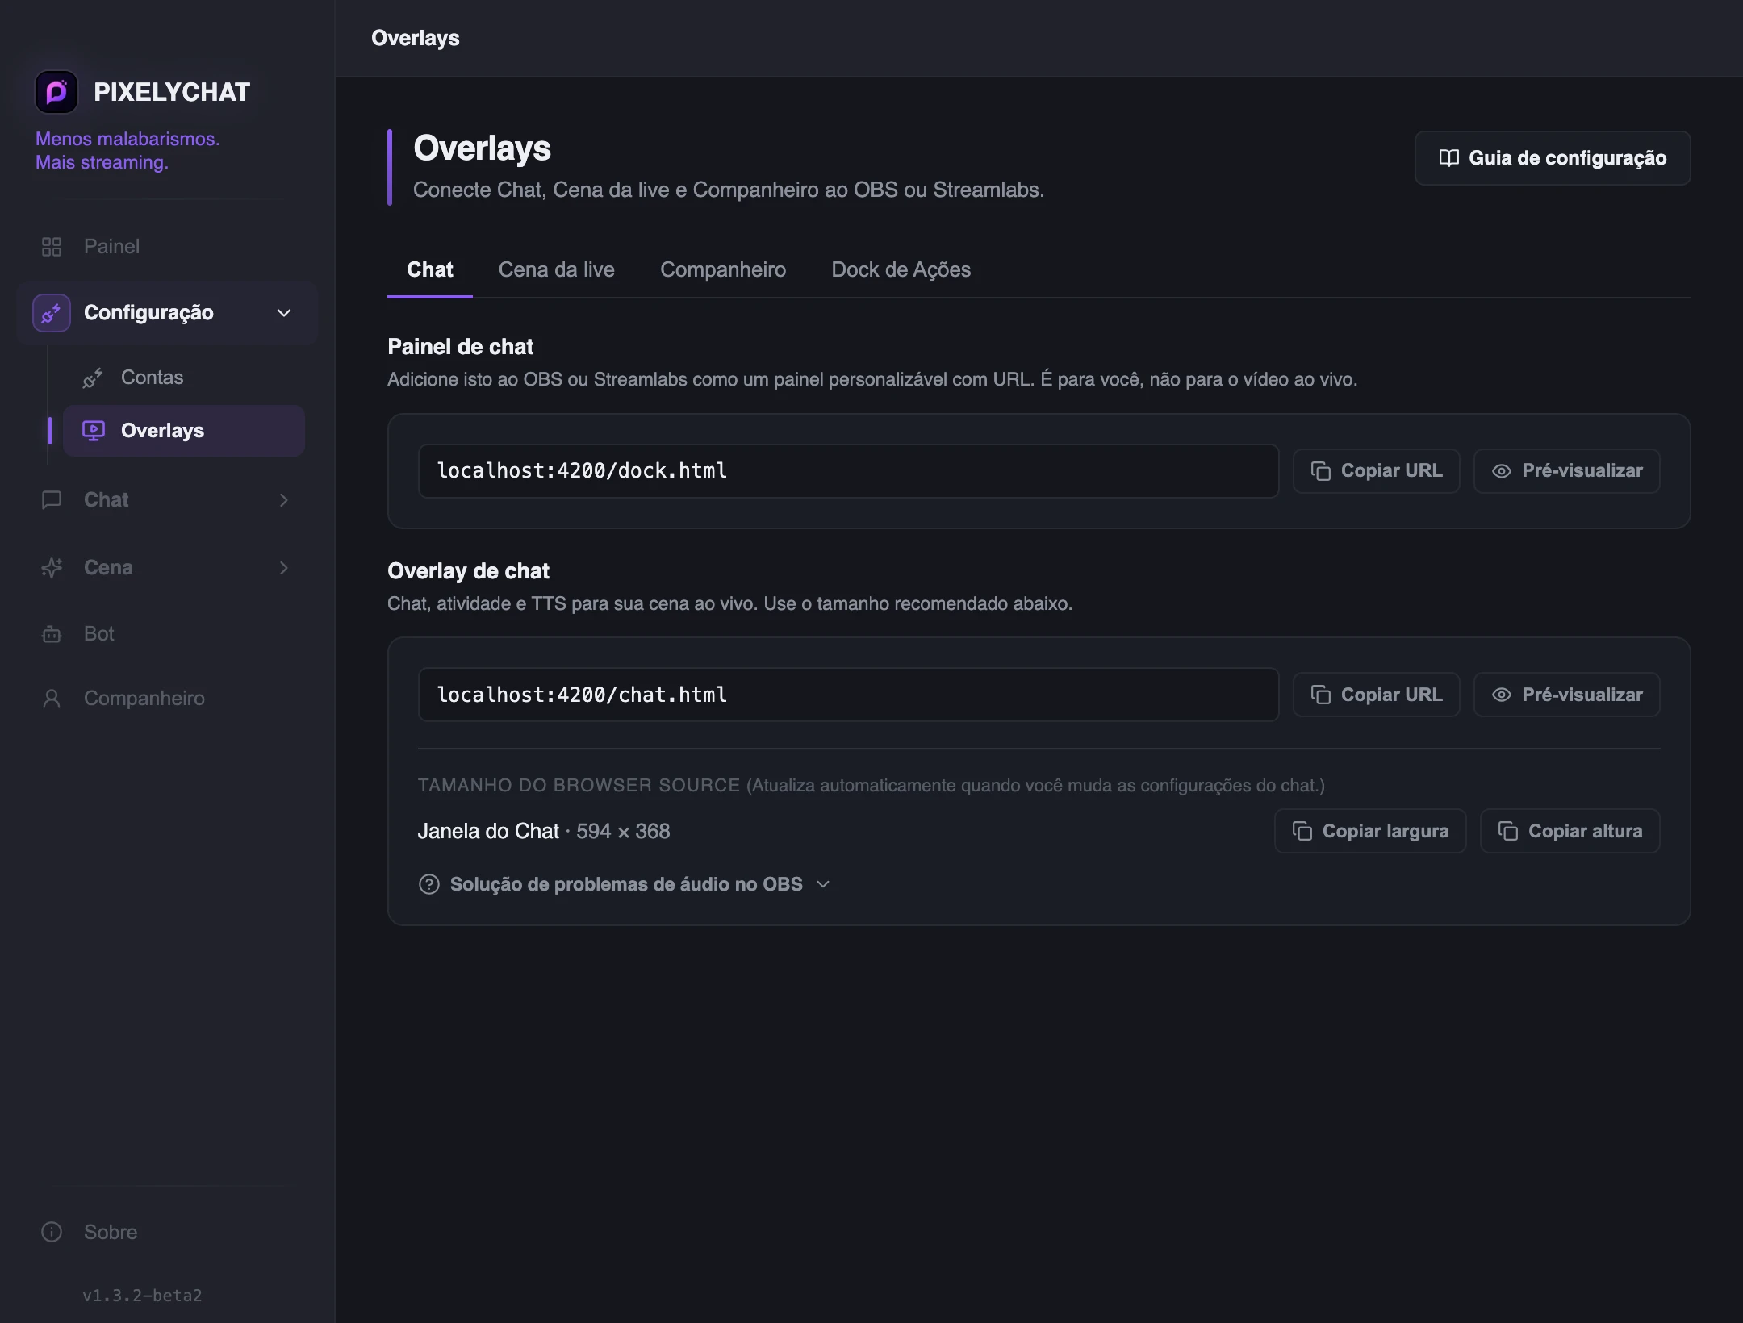This screenshot has height=1323, width=1743.
Task: Click copy icon for chat.html URL
Action: click(1321, 695)
